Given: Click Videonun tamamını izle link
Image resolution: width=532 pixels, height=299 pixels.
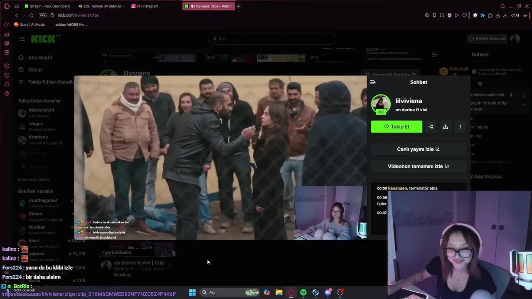Looking at the screenshot, I should pos(418,166).
